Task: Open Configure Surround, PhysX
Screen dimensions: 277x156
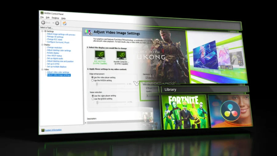Action: [x=58, y=42]
